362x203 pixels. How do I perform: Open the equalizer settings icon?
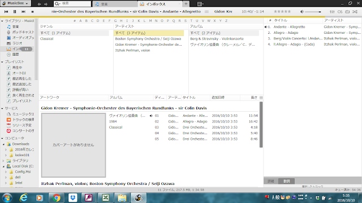pos(332,11)
